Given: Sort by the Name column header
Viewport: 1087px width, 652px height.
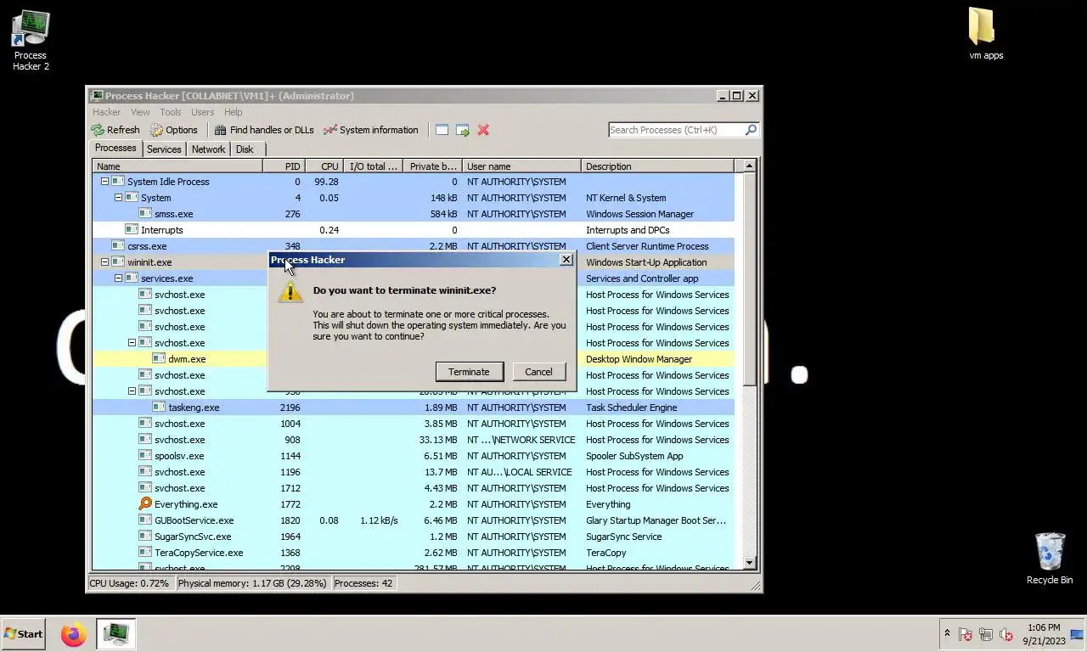Looking at the screenshot, I should (177, 166).
